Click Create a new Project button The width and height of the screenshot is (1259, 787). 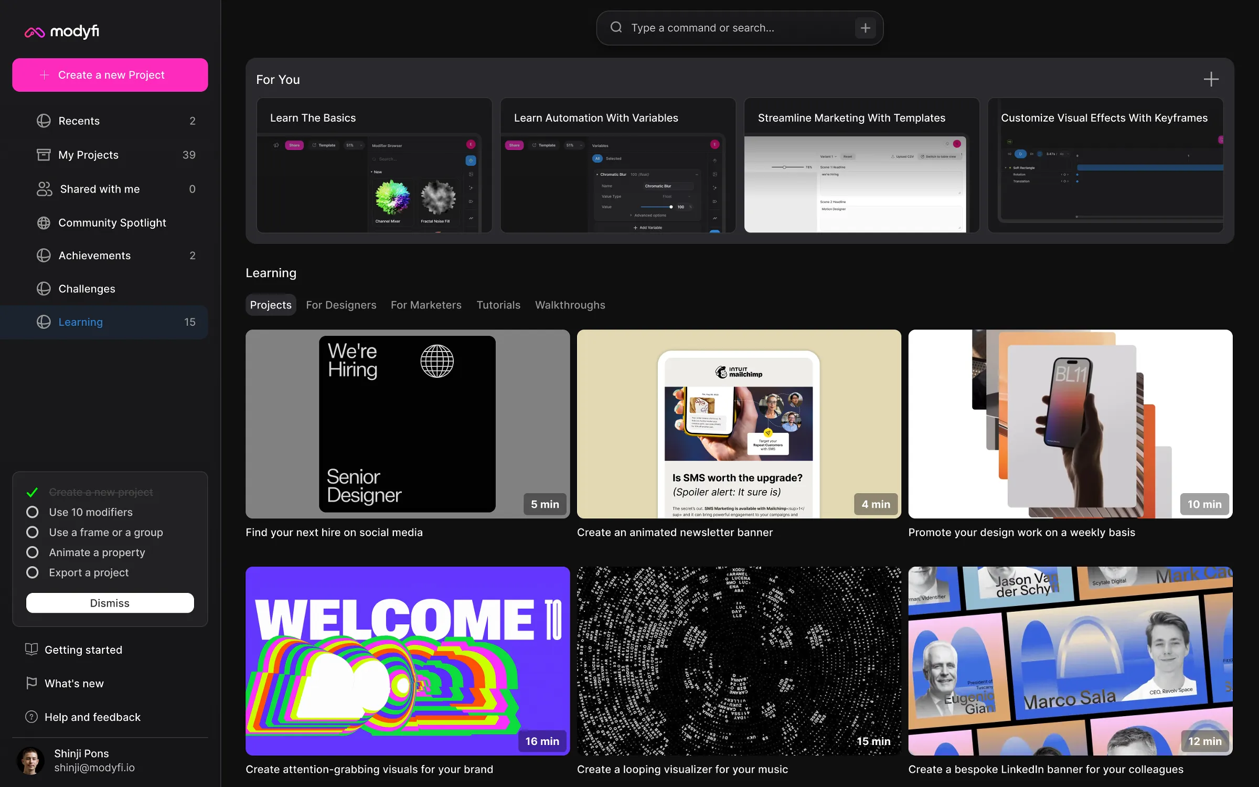click(x=110, y=75)
